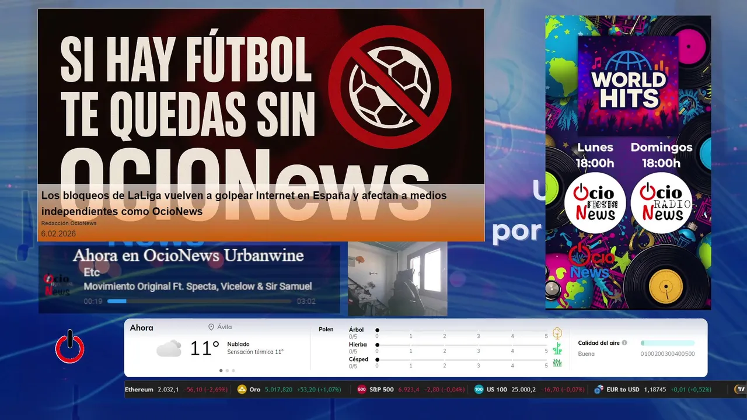Screen dimensions: 747x420
Task: Click the Ocio Radio News round logo
Action: (x=661, y=203)
